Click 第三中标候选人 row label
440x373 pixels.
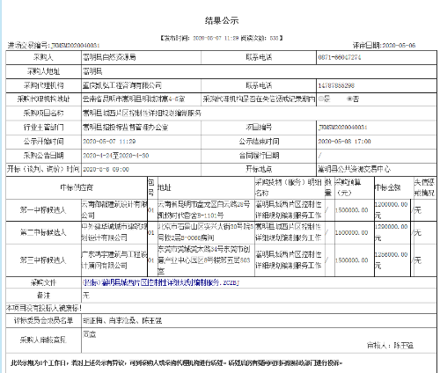pos(43,260)
